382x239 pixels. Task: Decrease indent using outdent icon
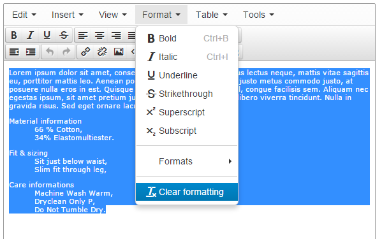pyautogui.click(x=14, y=52)
